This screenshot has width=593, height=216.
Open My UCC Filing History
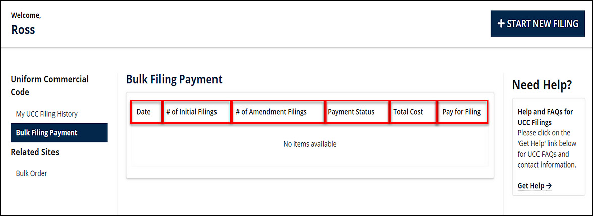(x=46, y=114)
